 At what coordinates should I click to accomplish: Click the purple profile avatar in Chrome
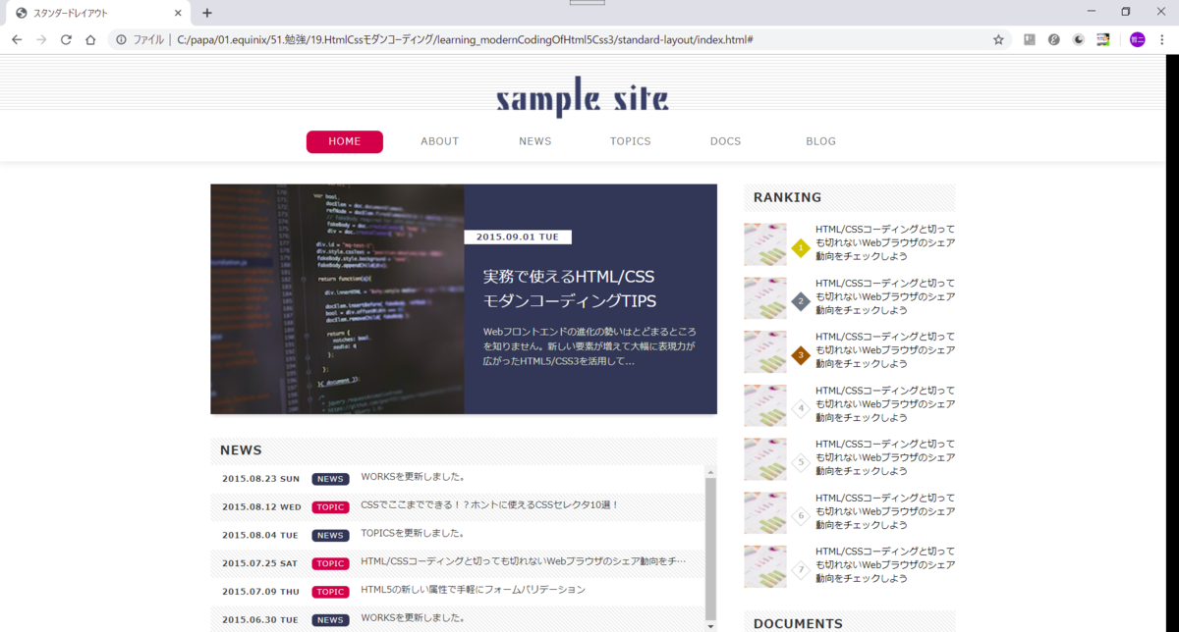pos(1136,39)
